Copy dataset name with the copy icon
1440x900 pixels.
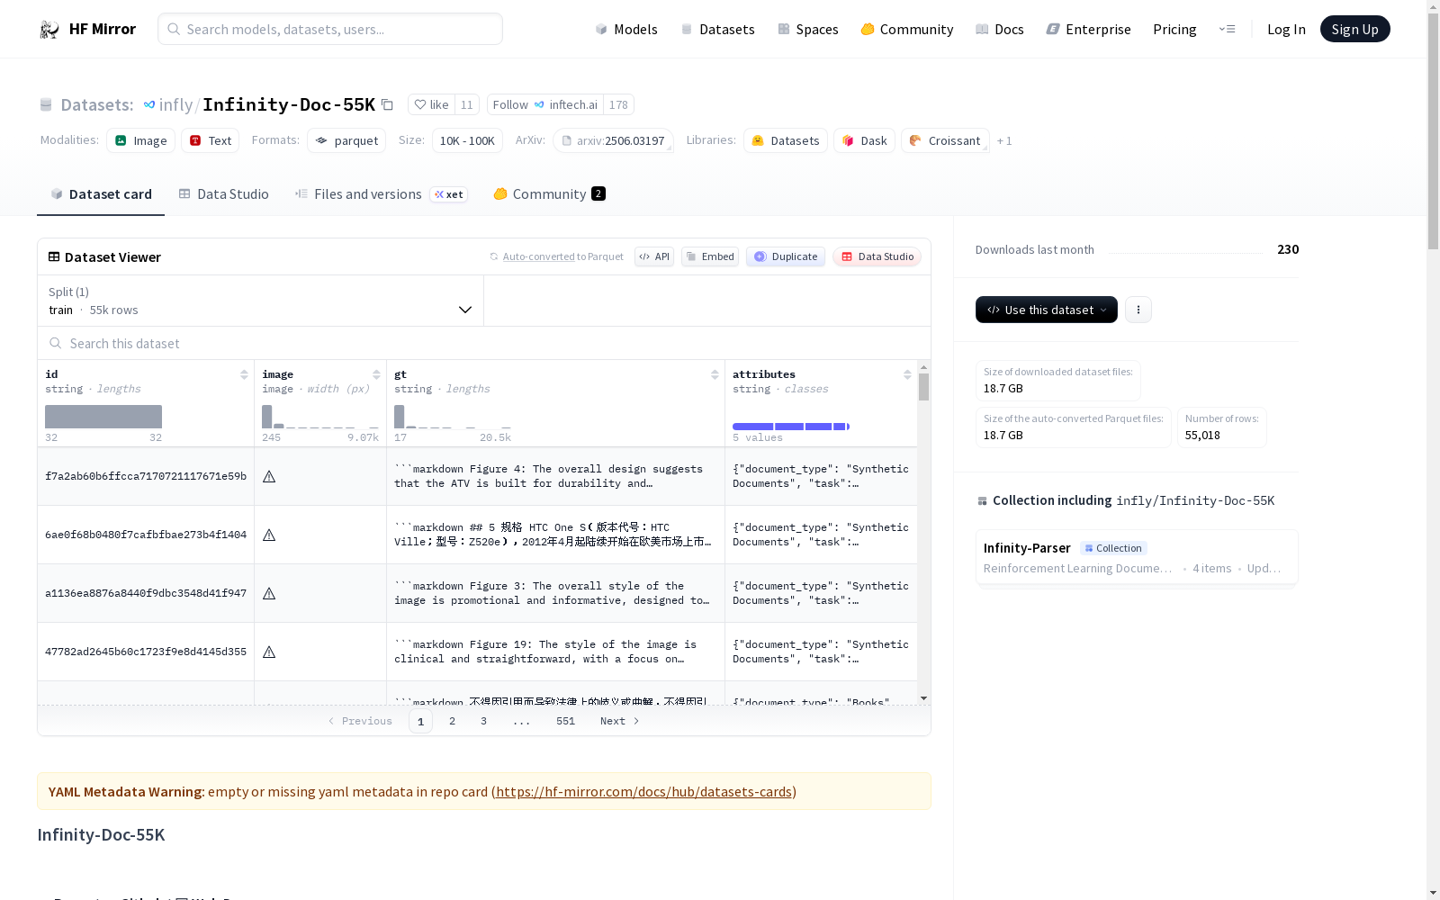[387, 104]
